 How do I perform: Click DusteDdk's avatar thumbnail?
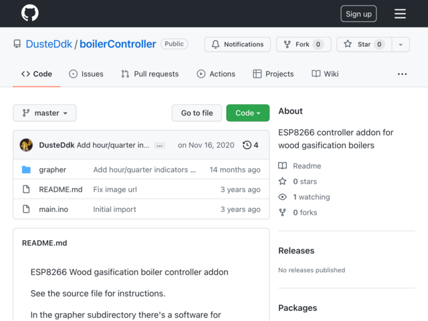tap(27, 145)
